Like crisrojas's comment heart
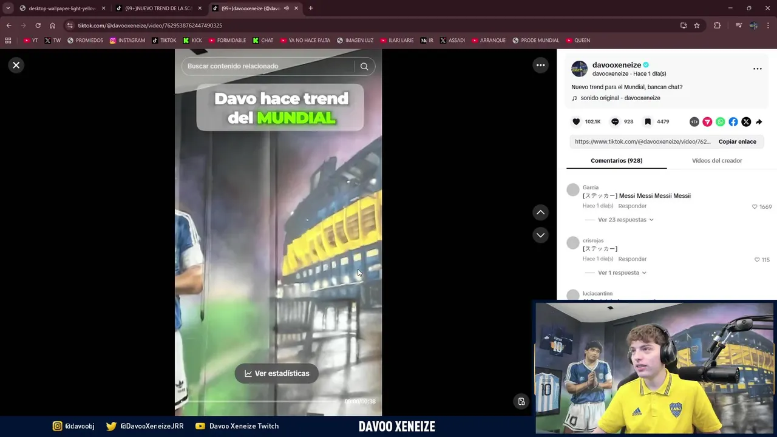777x437 pixels. pyautogui.click(x=757, y=260)
